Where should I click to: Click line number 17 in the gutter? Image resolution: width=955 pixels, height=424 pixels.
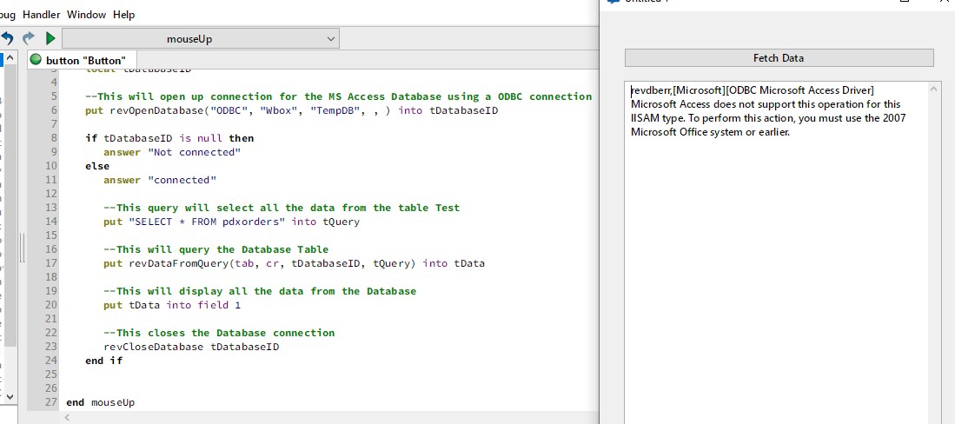(50, 263)
